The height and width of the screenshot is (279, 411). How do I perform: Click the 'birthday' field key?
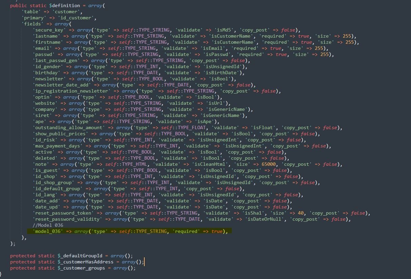(46, 73)
